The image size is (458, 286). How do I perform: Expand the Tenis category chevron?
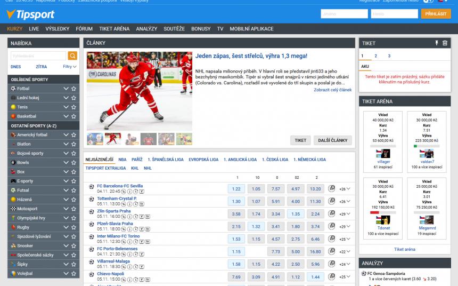pos(66,107)
